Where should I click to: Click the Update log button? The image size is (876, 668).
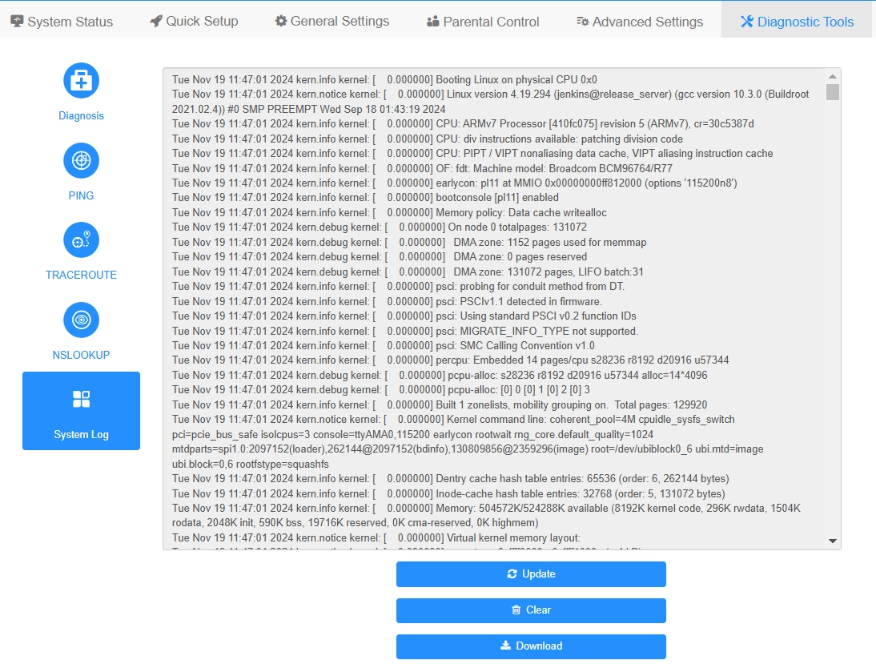(x=532, y=574)
